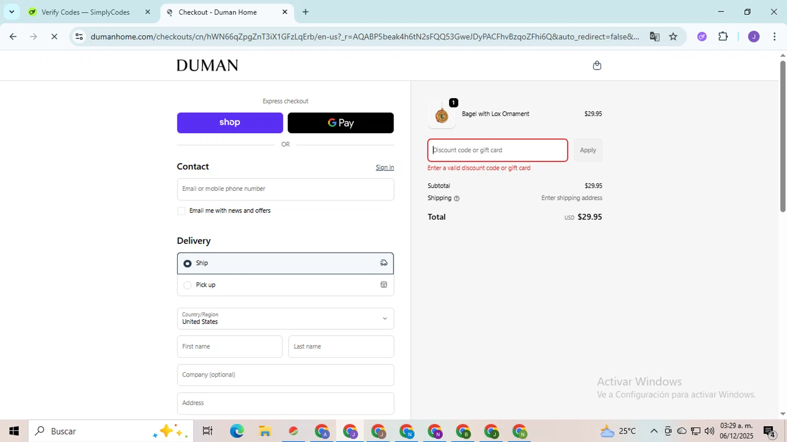Viewport: 787px width, 442px height.
Task: Click the Windows taskbar search box Buscar
Action: coord(111,431)
